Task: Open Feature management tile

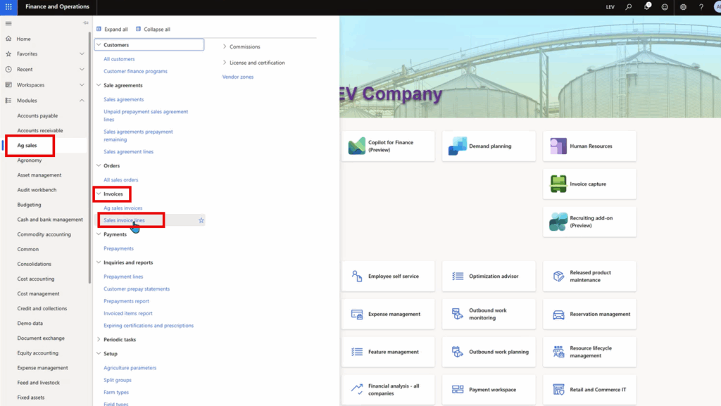Action: [388, 352]
